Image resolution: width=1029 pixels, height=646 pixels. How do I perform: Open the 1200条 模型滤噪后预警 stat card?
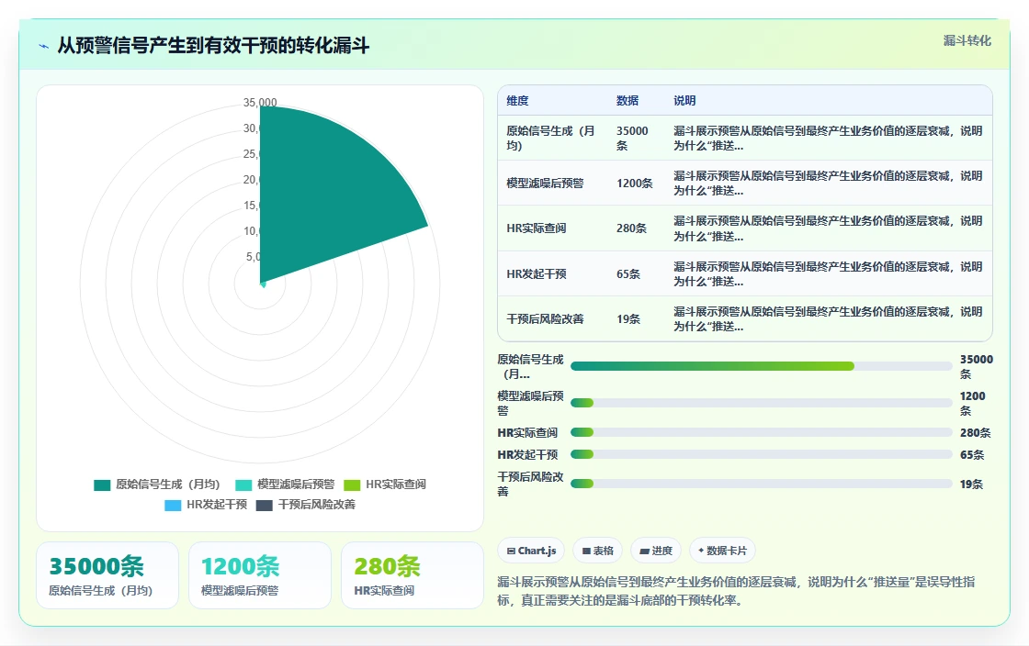tap(260, 575)
